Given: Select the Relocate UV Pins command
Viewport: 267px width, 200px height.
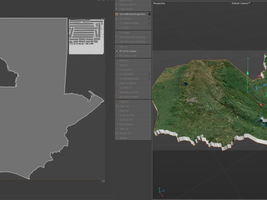Looking at the screenshot, I should pyautogui.click(x=133, y=4).
